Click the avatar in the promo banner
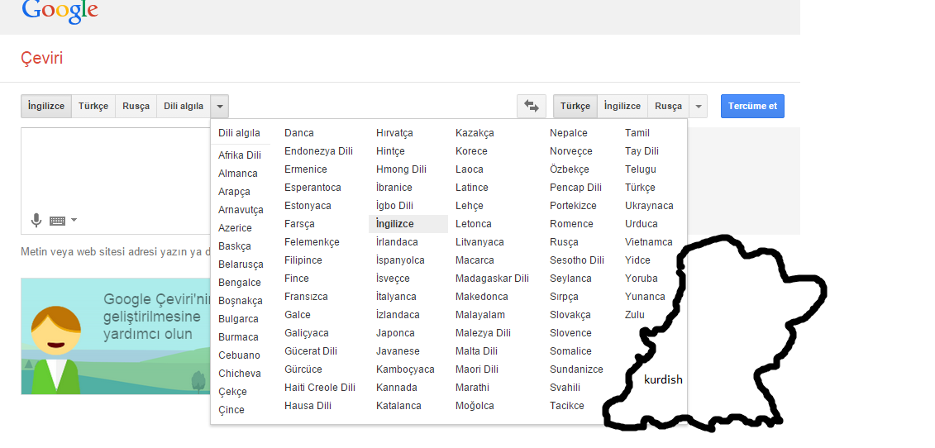The width and height of the screenshot is (935, 448). point(55,347)
